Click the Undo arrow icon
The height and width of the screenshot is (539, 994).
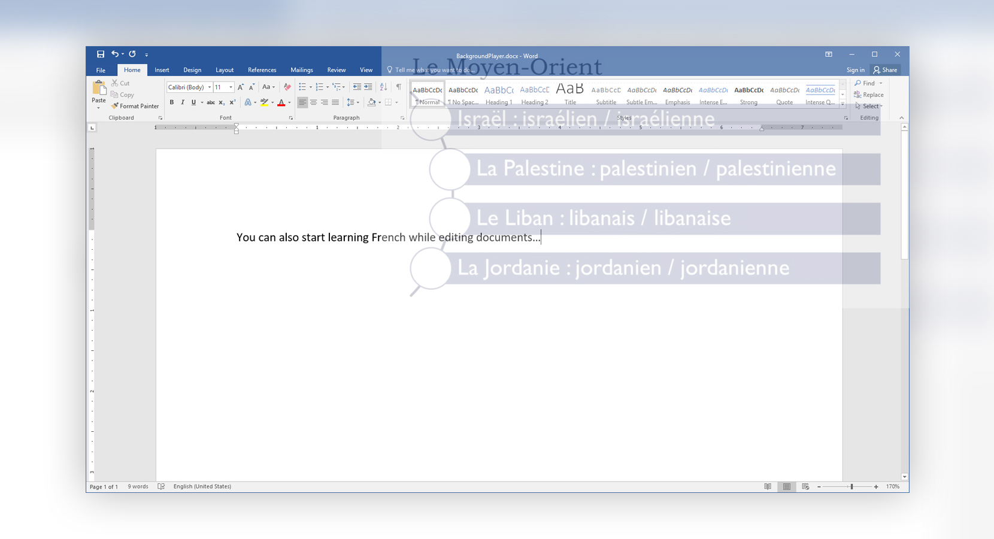[x=115, y=54]
